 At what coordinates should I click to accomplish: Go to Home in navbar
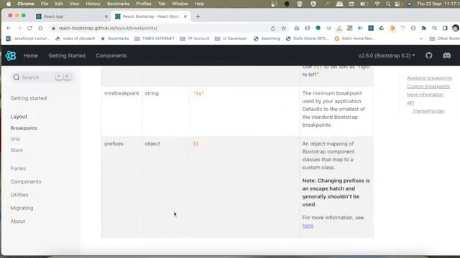click(31, 56)
